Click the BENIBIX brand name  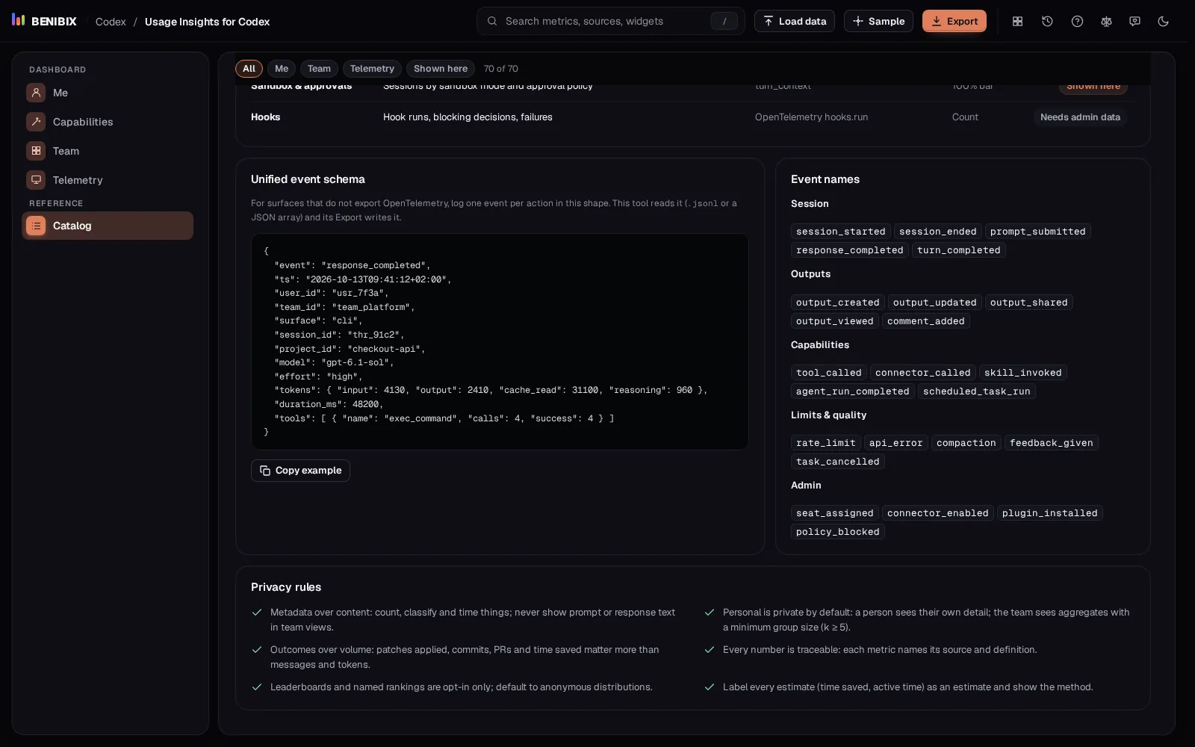pos(54,22)
